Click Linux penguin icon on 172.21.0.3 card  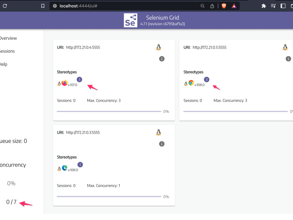tap(158, 133)
